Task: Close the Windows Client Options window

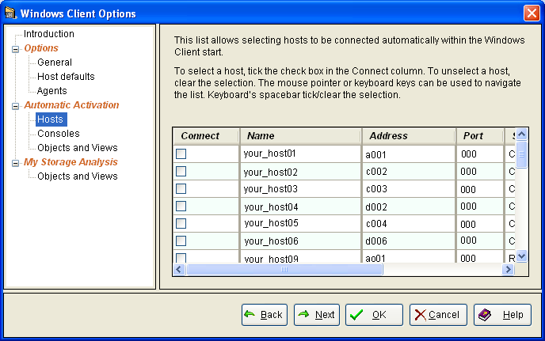Action: (532, 13)
